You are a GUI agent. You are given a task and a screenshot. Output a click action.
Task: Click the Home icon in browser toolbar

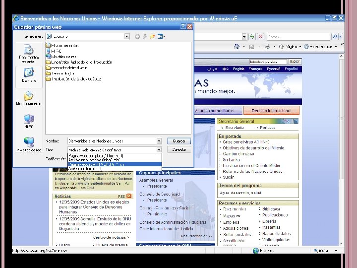(237, 47)
